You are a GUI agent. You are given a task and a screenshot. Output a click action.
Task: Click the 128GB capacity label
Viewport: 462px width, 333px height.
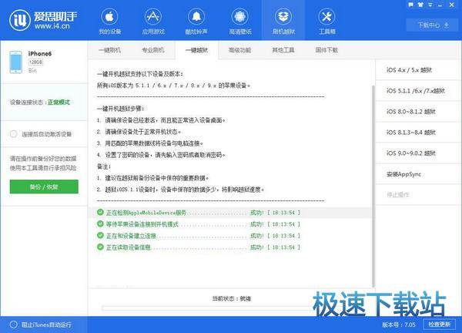35,62
